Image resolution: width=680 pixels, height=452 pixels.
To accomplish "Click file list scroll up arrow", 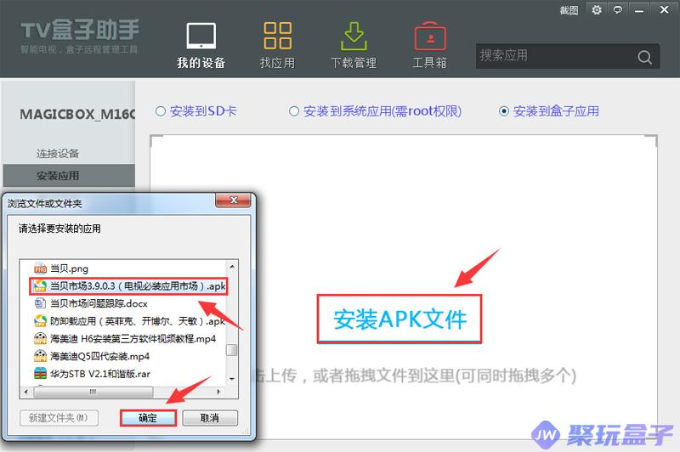I will pyautogui.click(x=232, y=267).
